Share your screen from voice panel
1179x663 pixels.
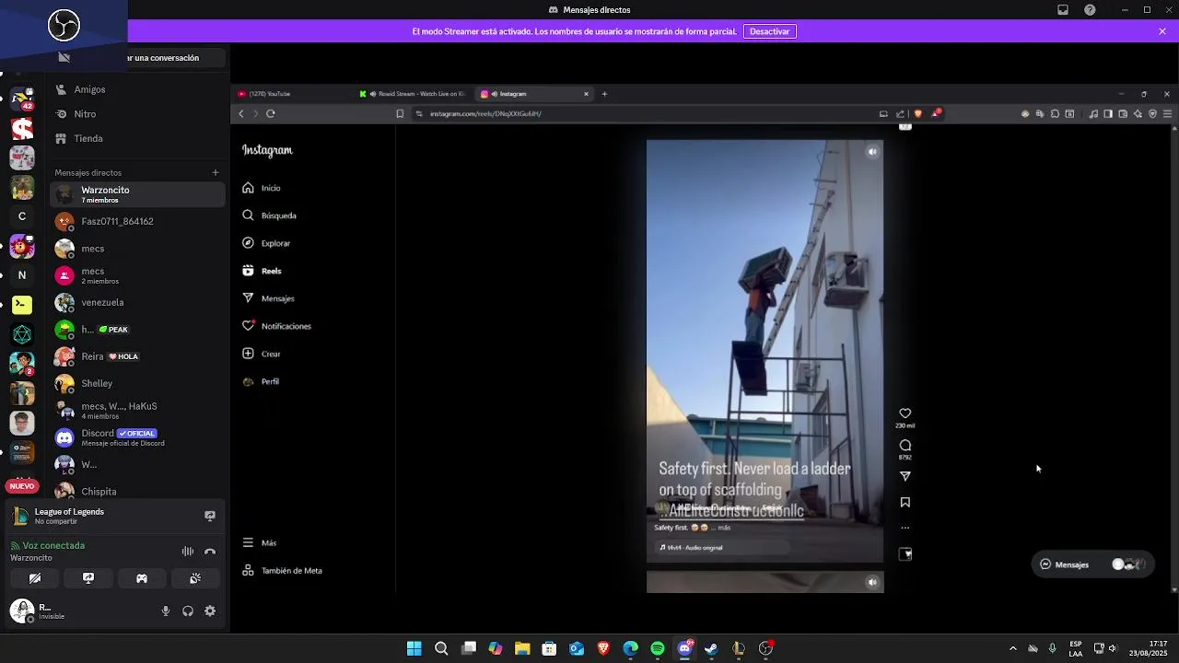tap(88, 578)
